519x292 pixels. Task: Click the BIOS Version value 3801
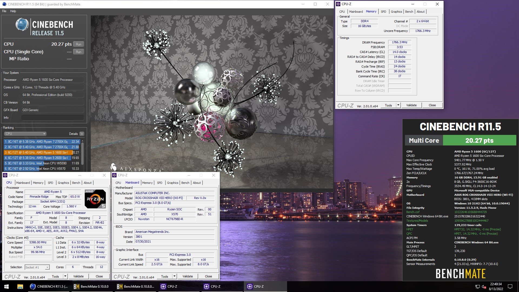coord(175,237)
